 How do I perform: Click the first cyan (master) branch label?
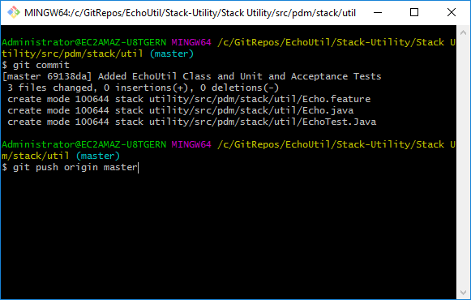[x=172, y=54]
